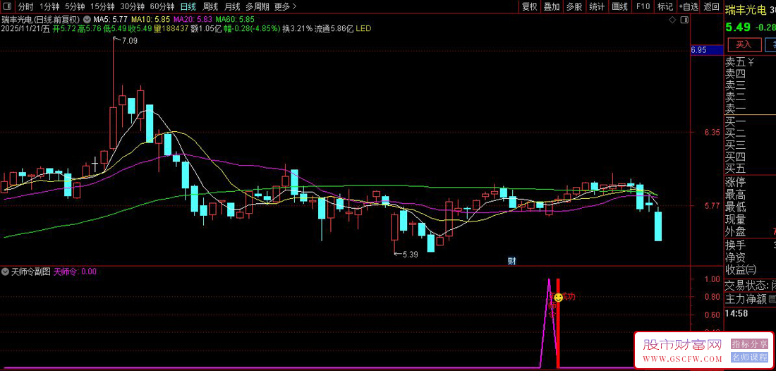
Task: Click the 14:58 time entry
Action: coord(738,313)
